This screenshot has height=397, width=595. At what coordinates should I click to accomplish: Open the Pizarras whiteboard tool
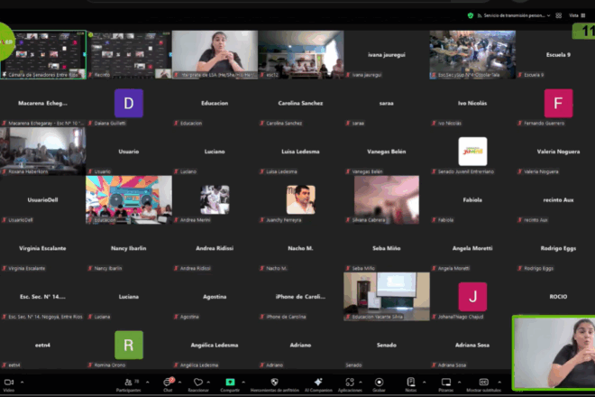pyautogui.click(x=445, y=383)
